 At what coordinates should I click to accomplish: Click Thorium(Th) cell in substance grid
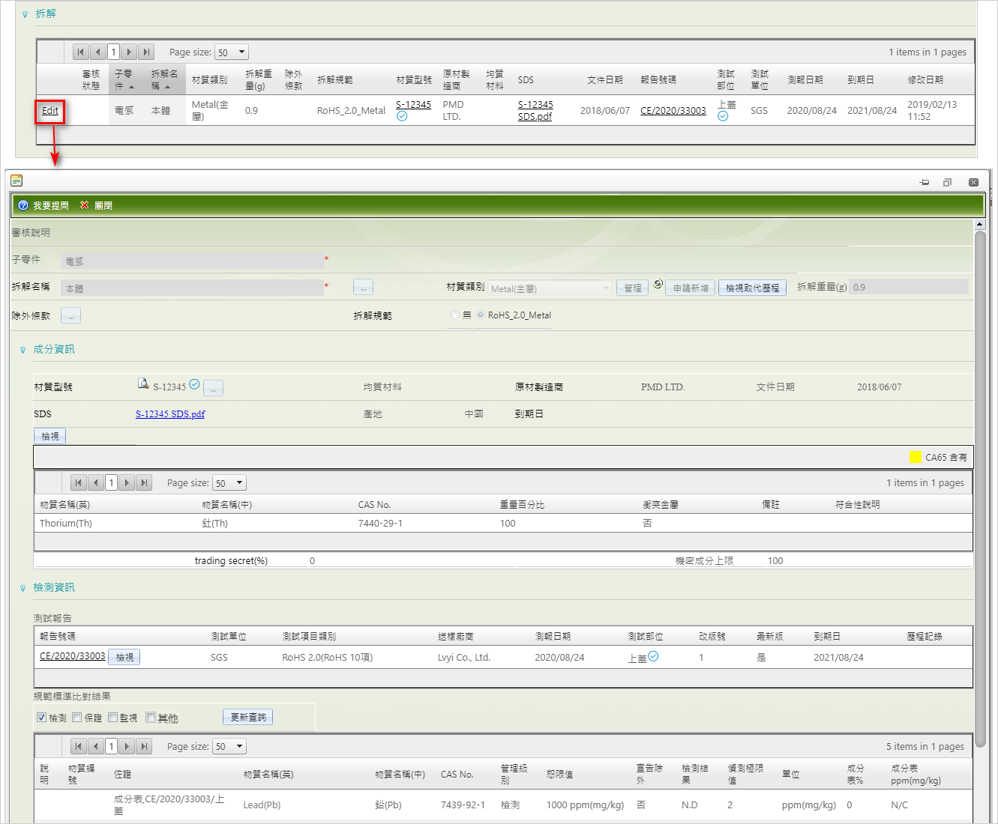coord(66,524)
